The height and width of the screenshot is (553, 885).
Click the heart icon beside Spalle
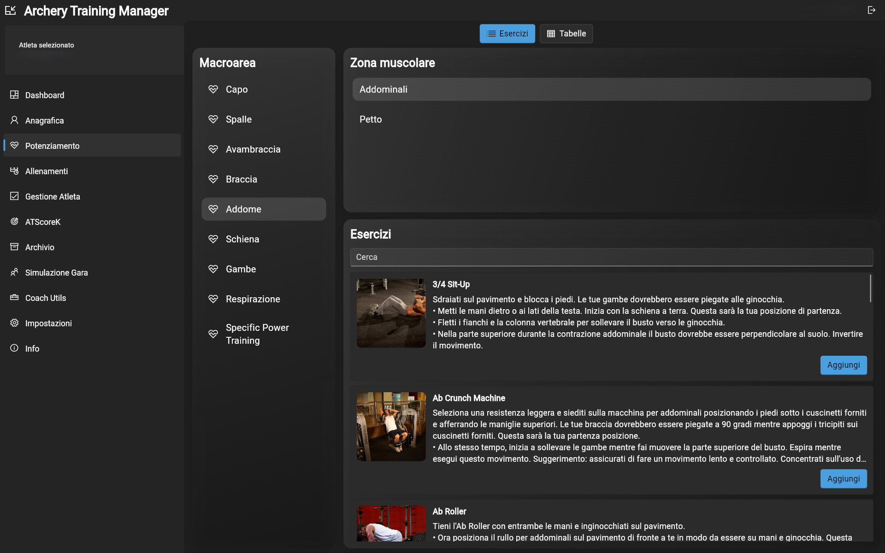213,119
